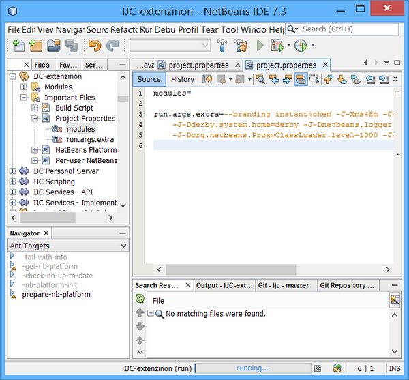Click the Clean and Build icon

point(240,46)
